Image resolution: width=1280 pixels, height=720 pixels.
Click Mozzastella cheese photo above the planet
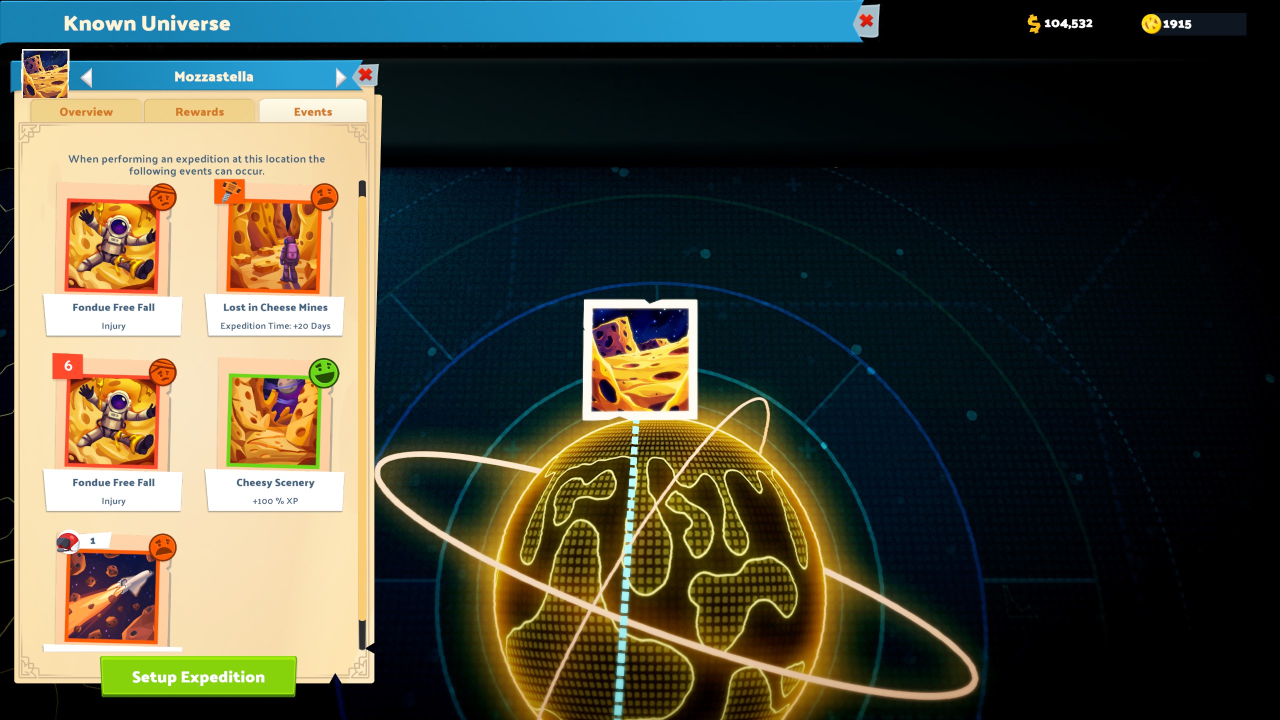(640, 359)
